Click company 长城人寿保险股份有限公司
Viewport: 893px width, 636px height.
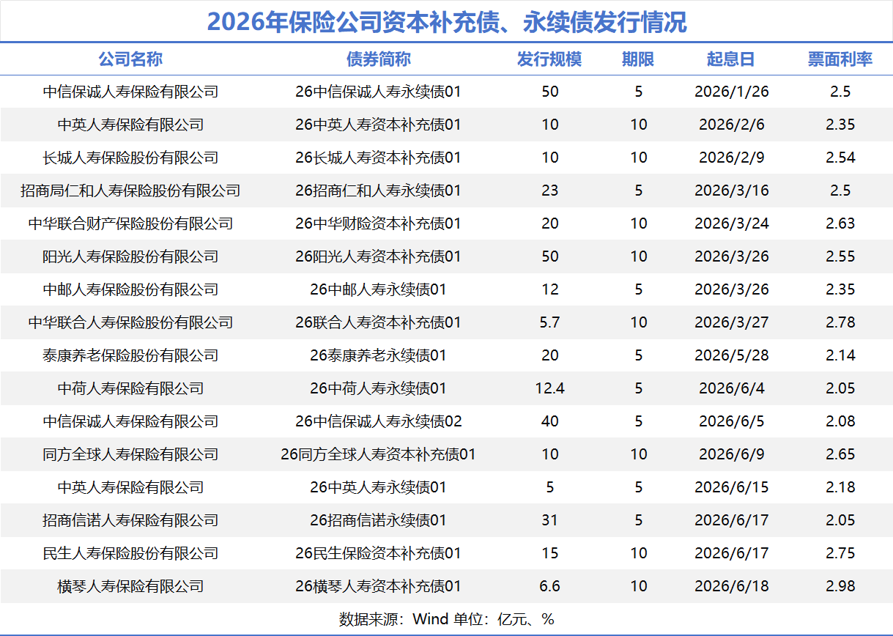130,158
